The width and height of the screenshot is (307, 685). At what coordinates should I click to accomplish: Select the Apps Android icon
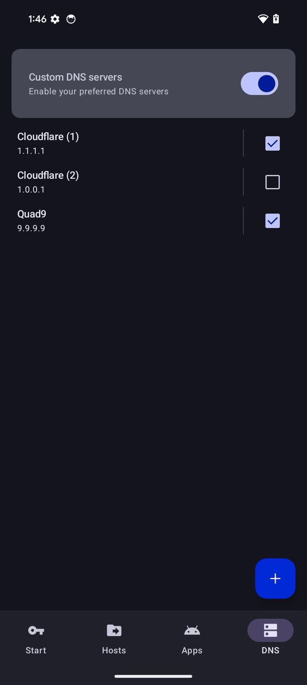192,630
